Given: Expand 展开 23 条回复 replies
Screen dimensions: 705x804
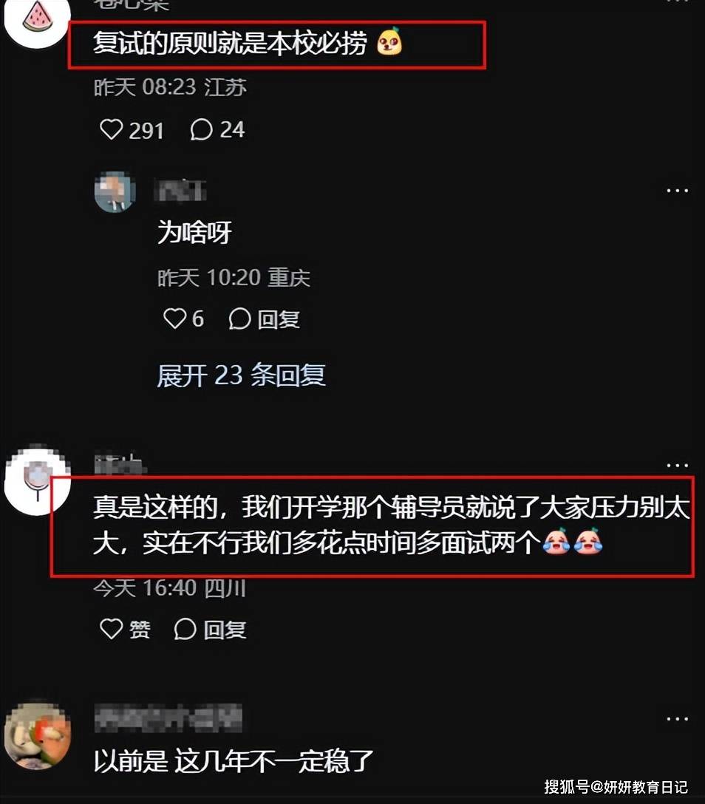Looking at the screenshot, I should click(x=241, y=376).
